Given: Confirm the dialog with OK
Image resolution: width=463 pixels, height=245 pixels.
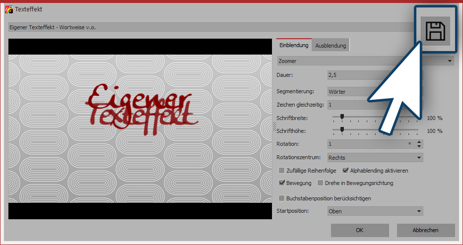Looking at the screenshot, I should pos(359,230).
